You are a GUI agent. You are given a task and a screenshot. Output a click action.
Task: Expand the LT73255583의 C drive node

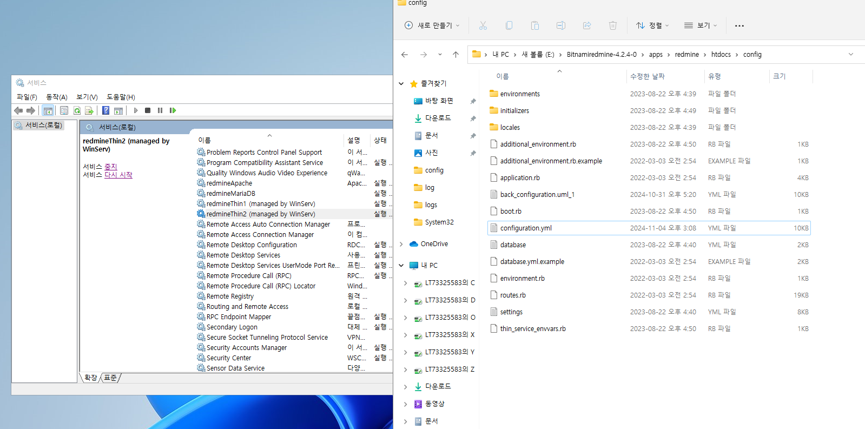click(x=406, y=283)
